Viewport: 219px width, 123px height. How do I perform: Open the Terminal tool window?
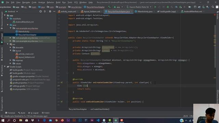[x=10, y=113]
